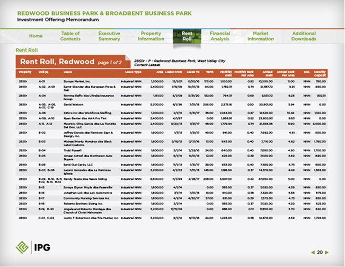Select Community Nursing Services Inc lease
The image size is (345, 267).
86,199
